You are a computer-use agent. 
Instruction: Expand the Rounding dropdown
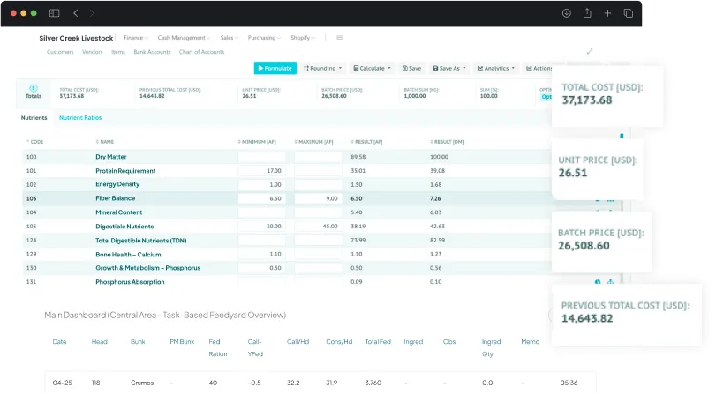tap(321, 68)
